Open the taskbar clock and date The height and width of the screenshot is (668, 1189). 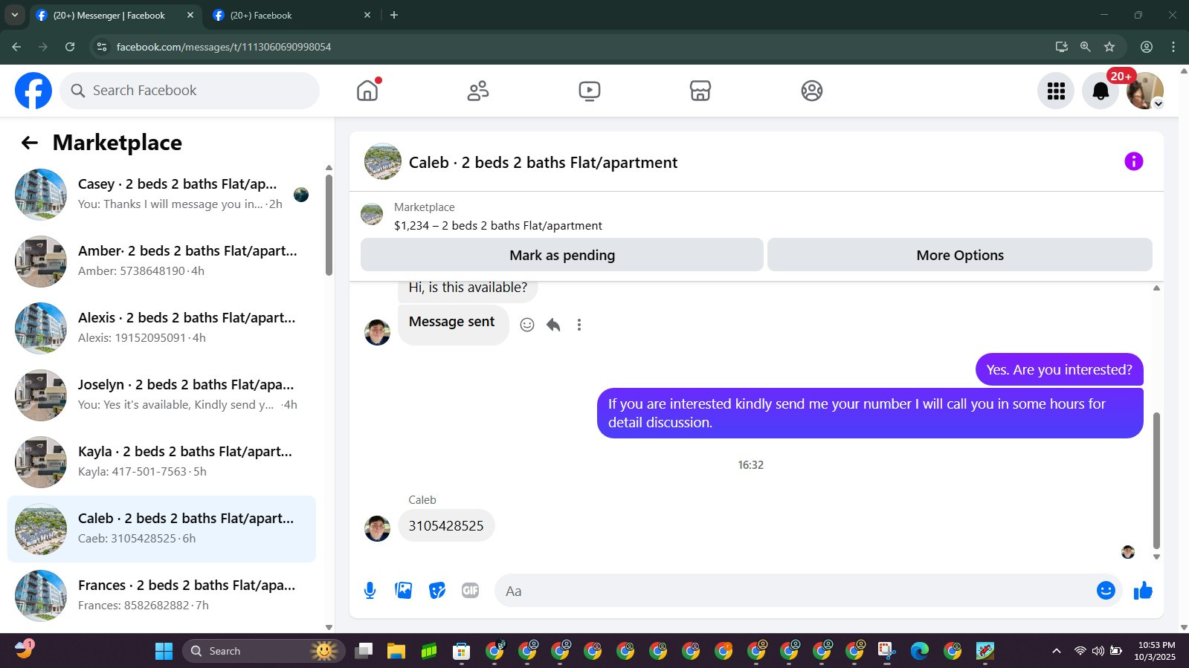[1156, 651]
